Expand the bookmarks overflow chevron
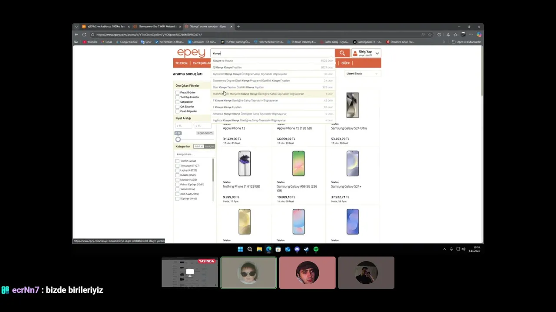This screenshot has height=312, width=556. point(443,42)
